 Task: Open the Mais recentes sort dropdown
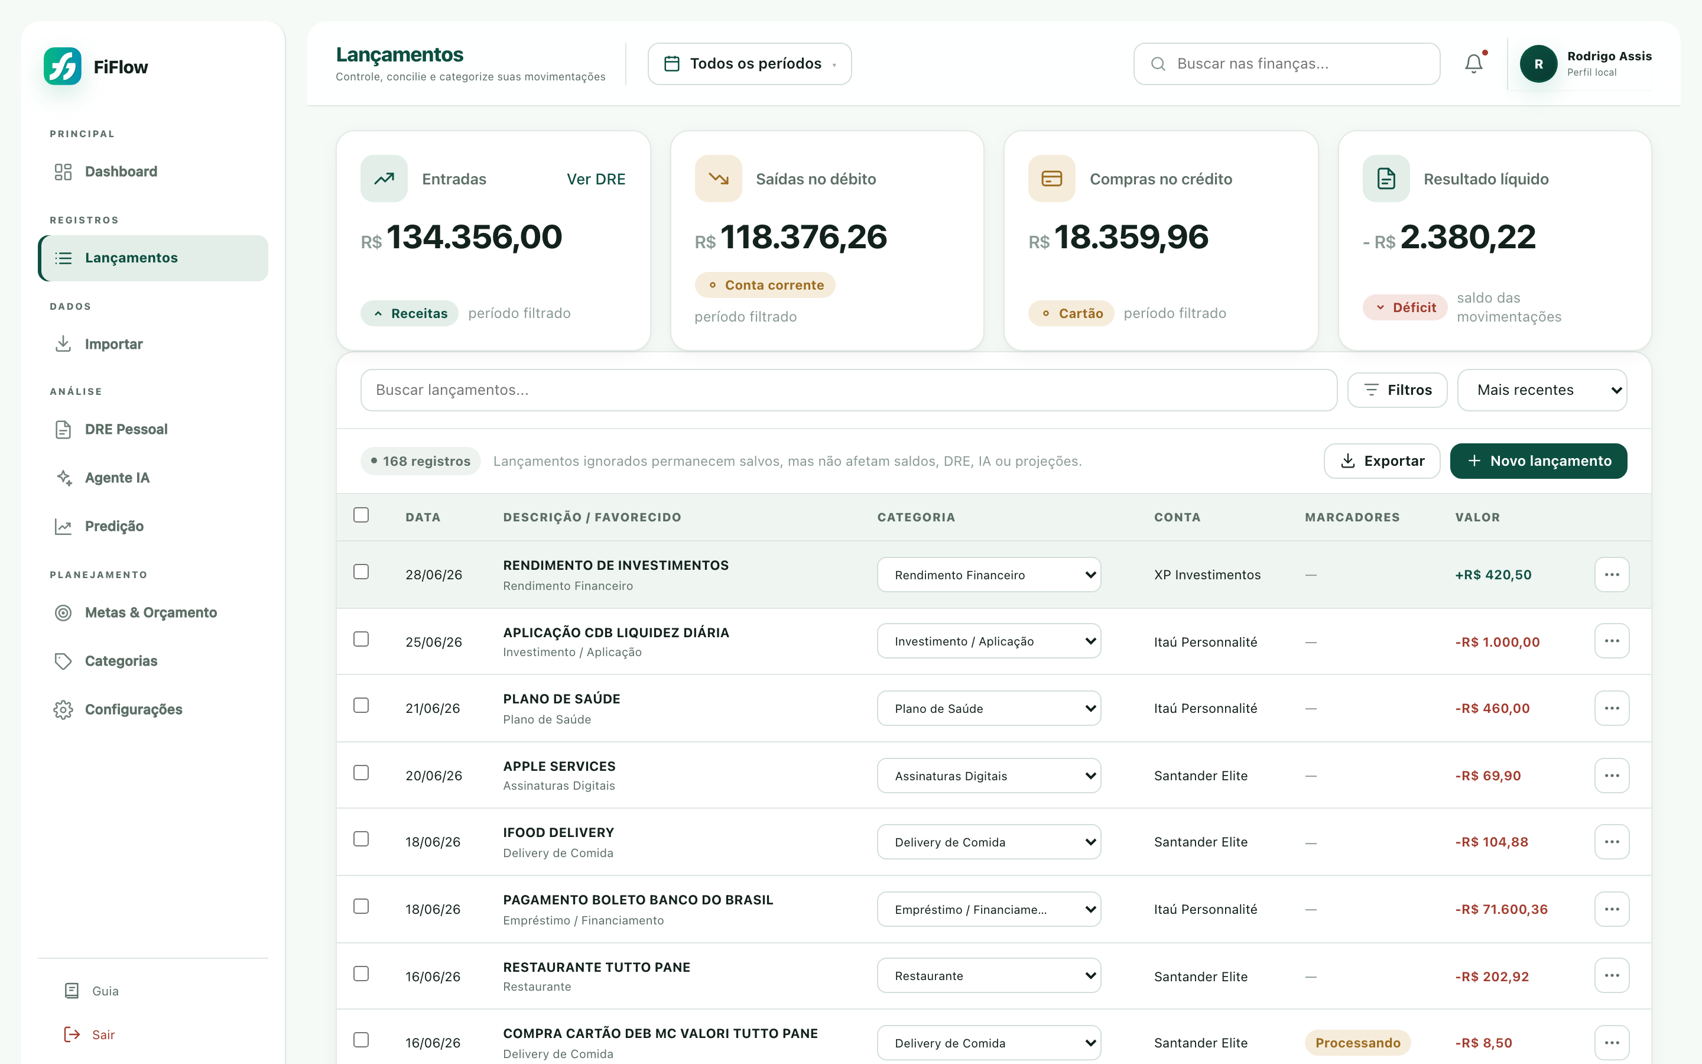(x=1542, y=390)
